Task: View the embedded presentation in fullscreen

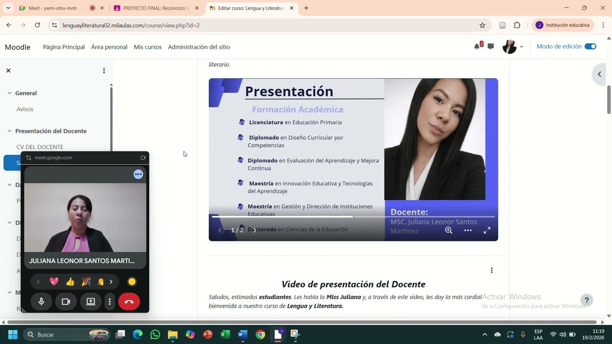Action: coord(487,230)
